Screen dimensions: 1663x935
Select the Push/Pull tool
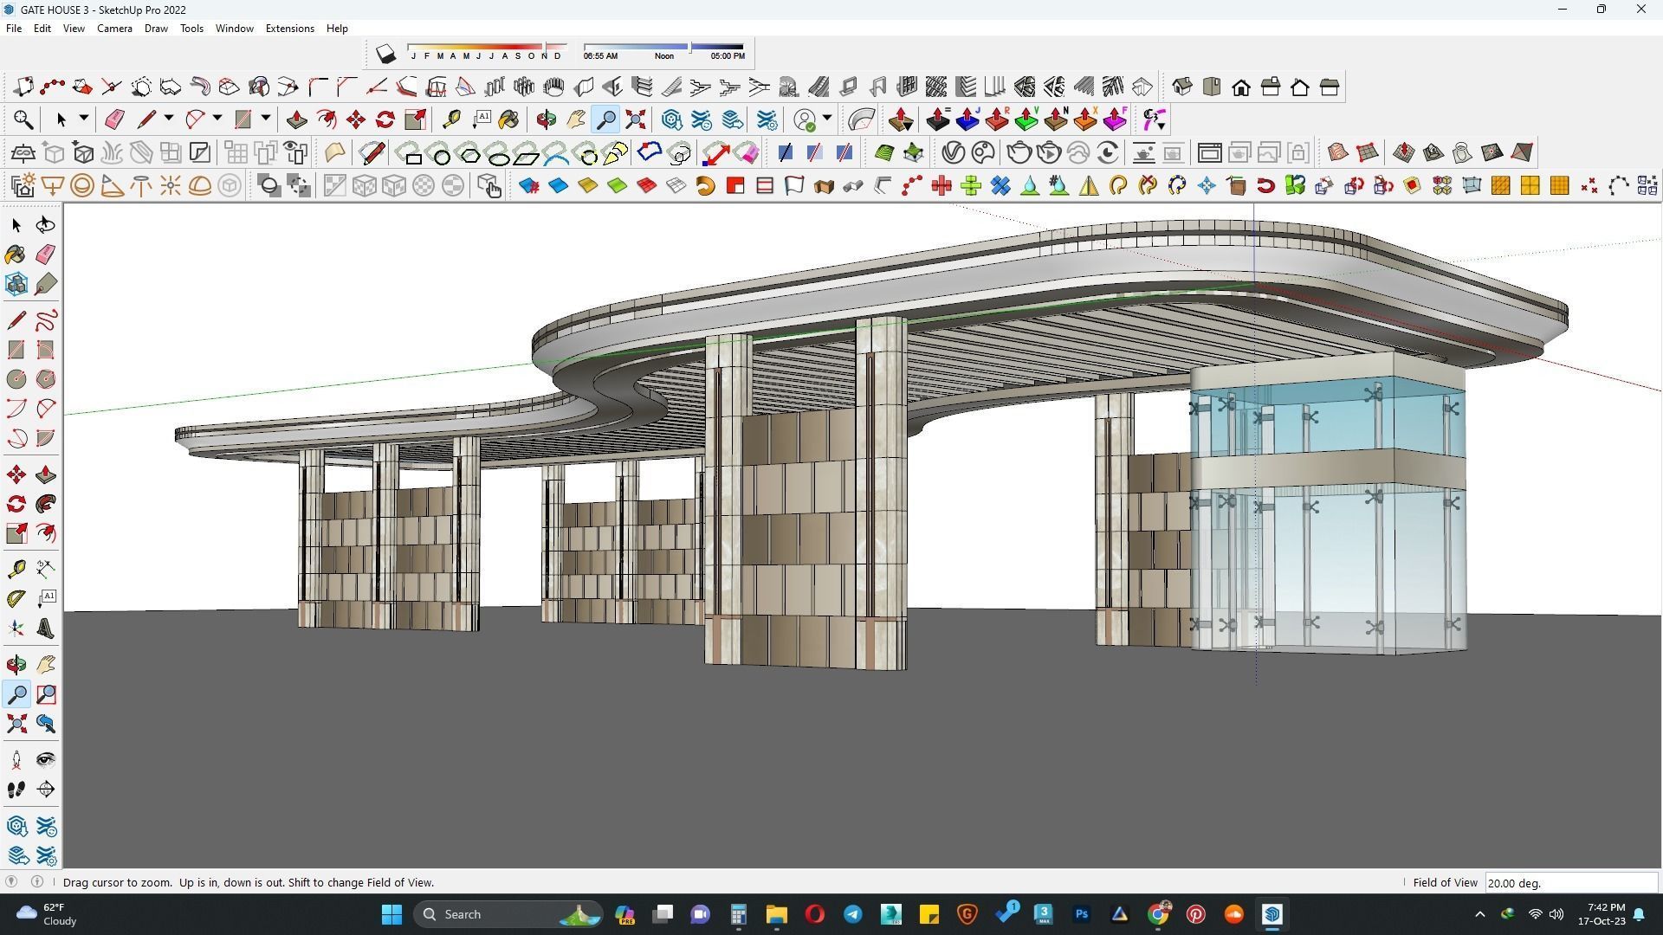pyautogui.click(x=297, y=119)
